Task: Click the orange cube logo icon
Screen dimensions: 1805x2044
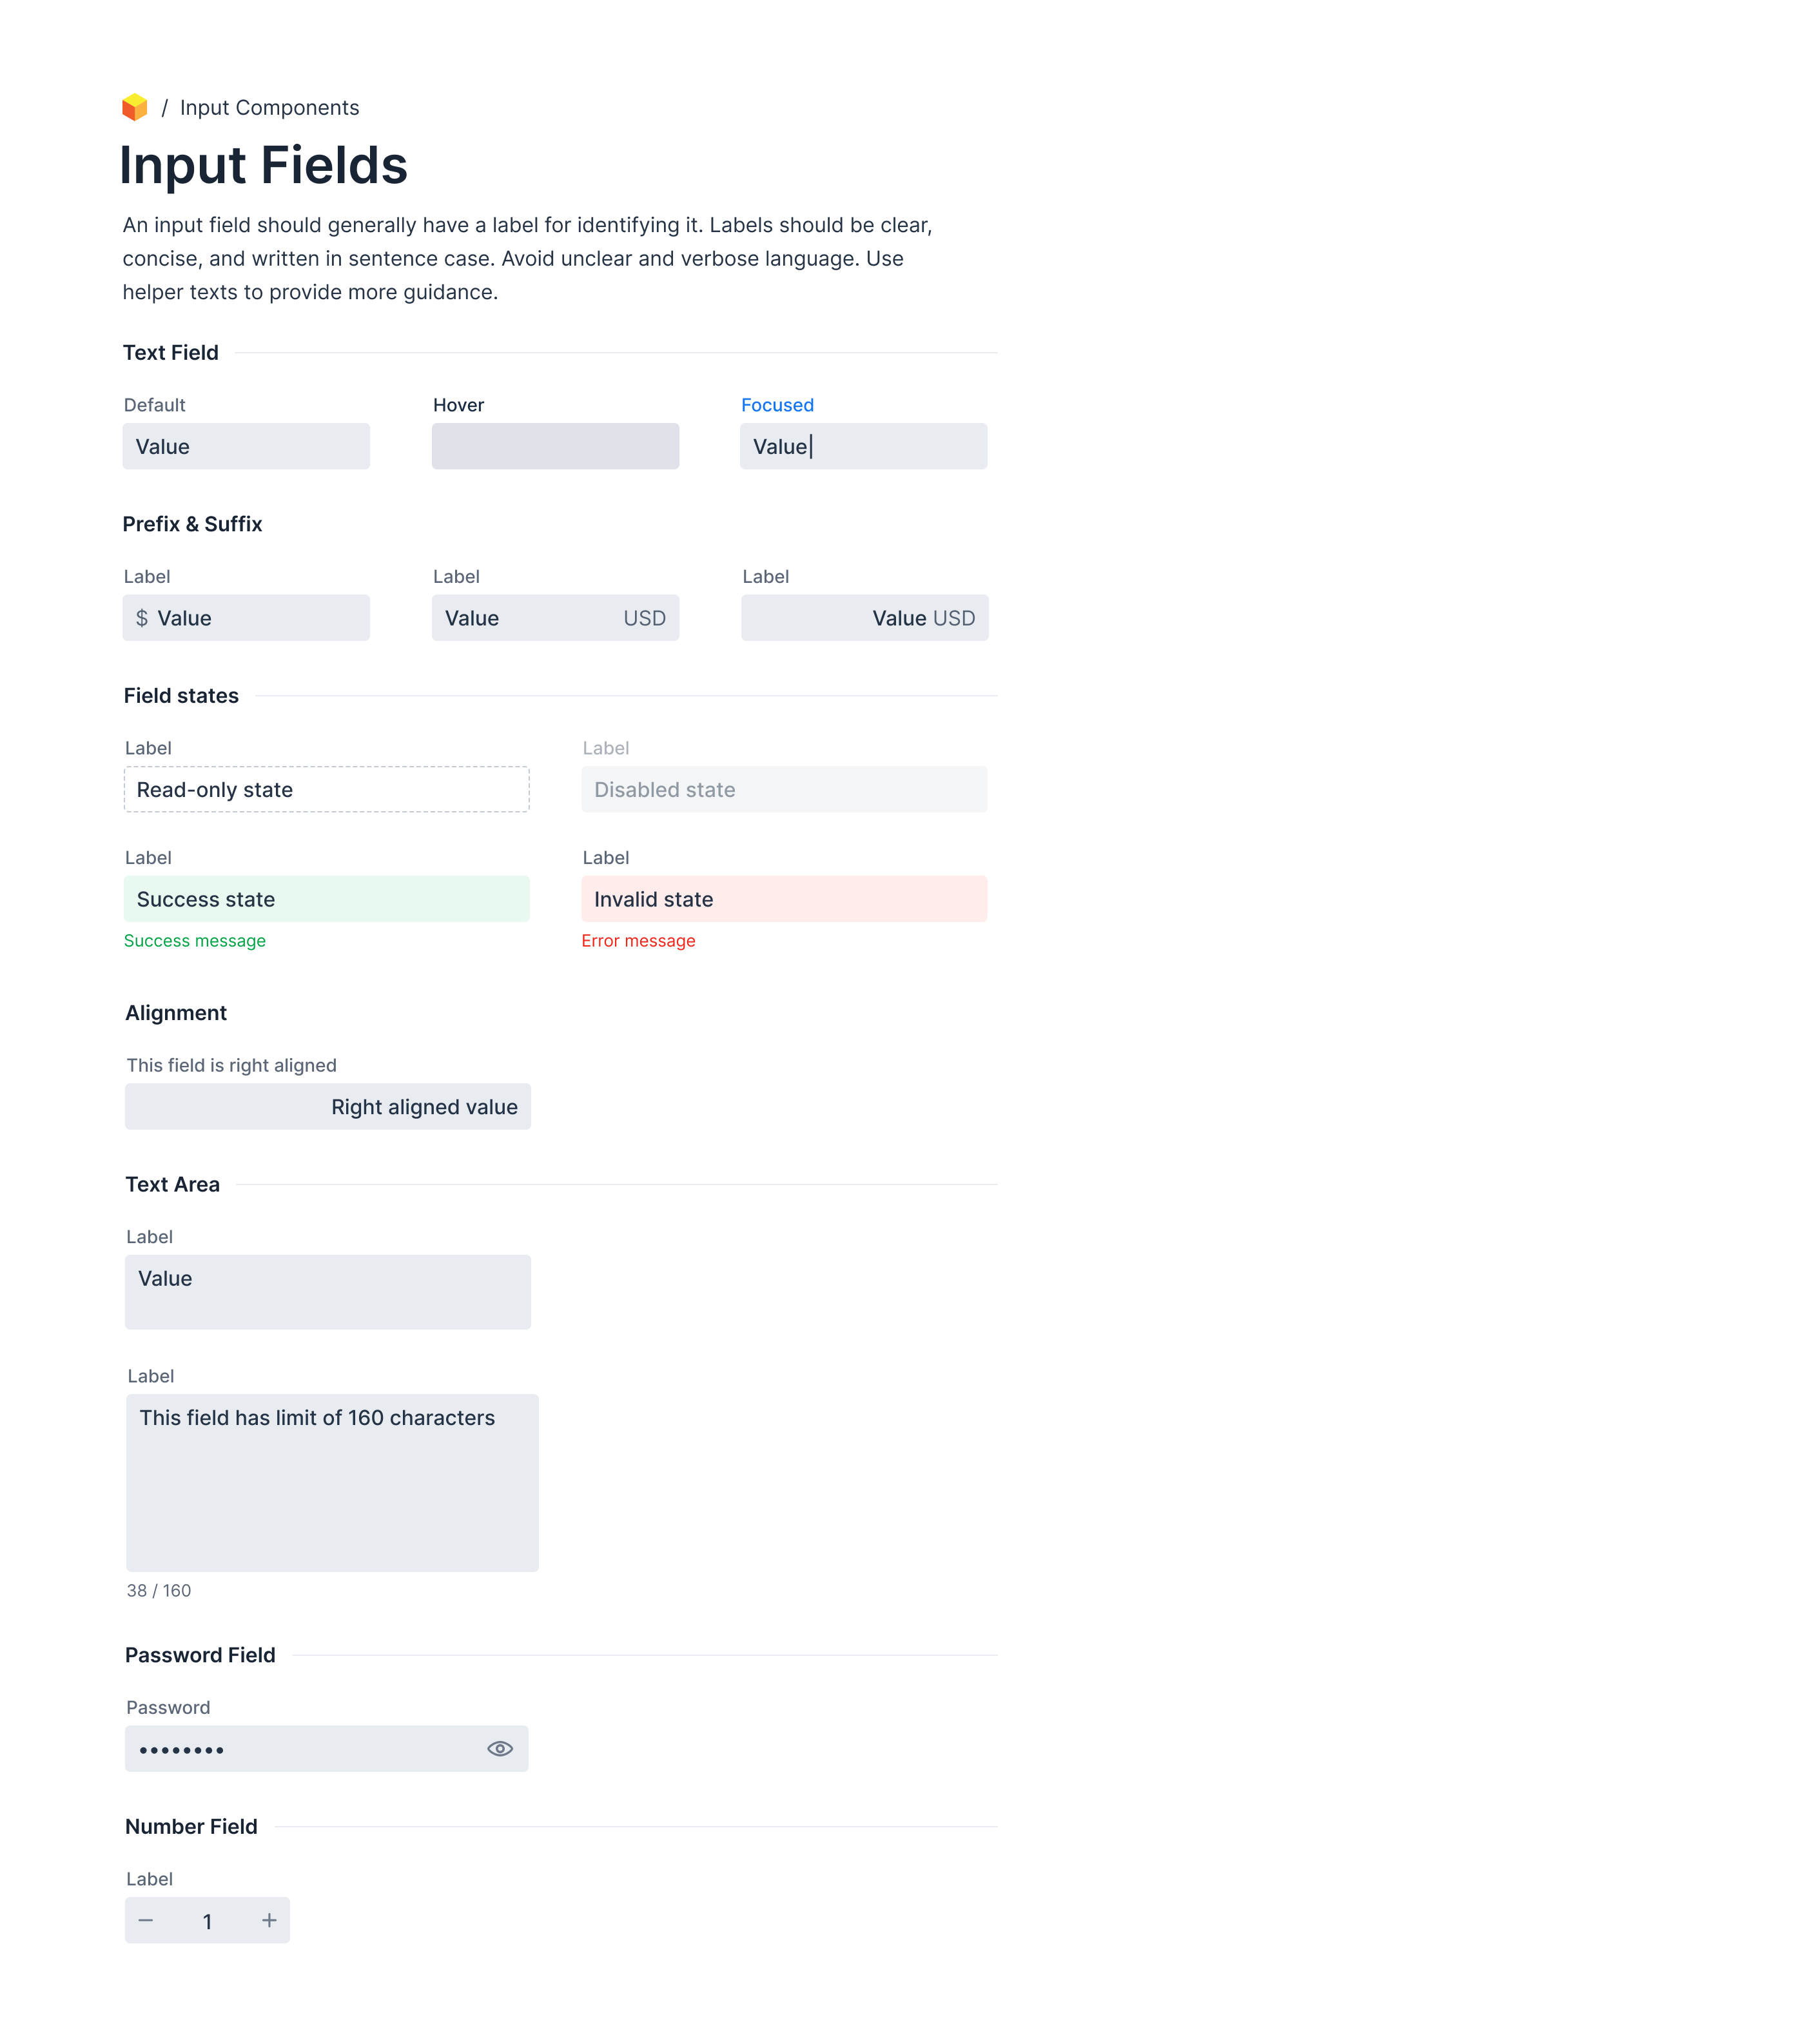Action: (x=135, y=107)
